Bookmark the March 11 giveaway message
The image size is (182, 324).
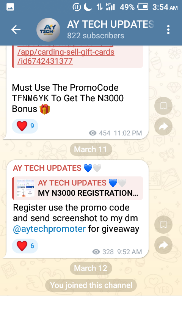pos(163,225)
